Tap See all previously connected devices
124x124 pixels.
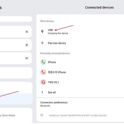[x=80, y=92]
